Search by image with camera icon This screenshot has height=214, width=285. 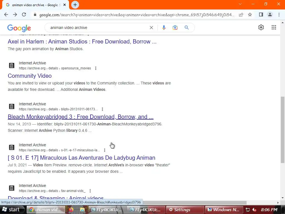point(175,28)
